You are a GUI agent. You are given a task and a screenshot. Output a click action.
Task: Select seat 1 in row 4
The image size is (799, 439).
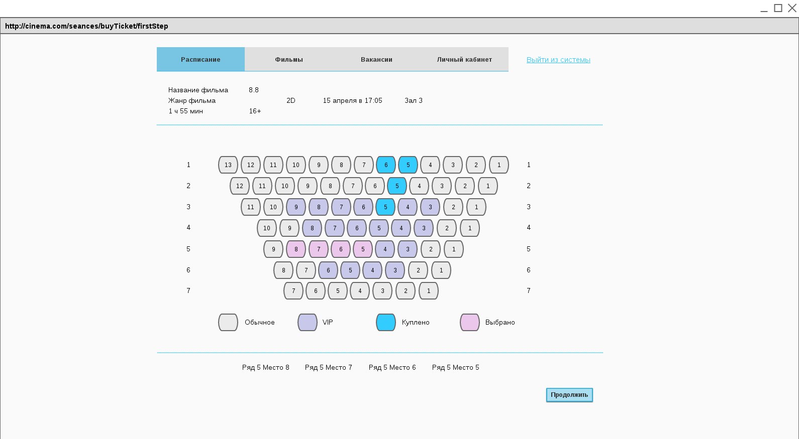pyautogui.click(x=470, y=228)
